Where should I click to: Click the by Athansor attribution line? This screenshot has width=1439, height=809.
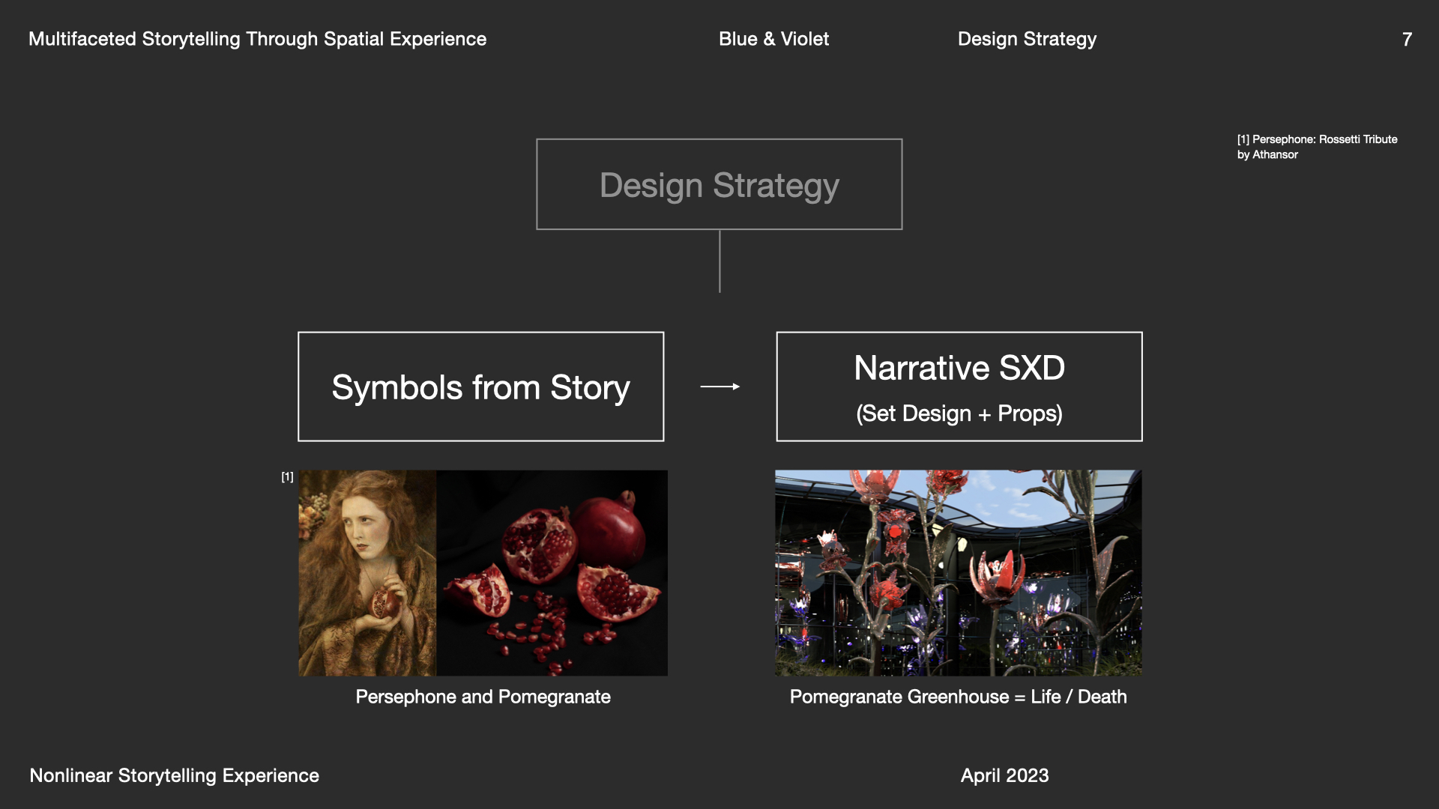[1267, 155]
